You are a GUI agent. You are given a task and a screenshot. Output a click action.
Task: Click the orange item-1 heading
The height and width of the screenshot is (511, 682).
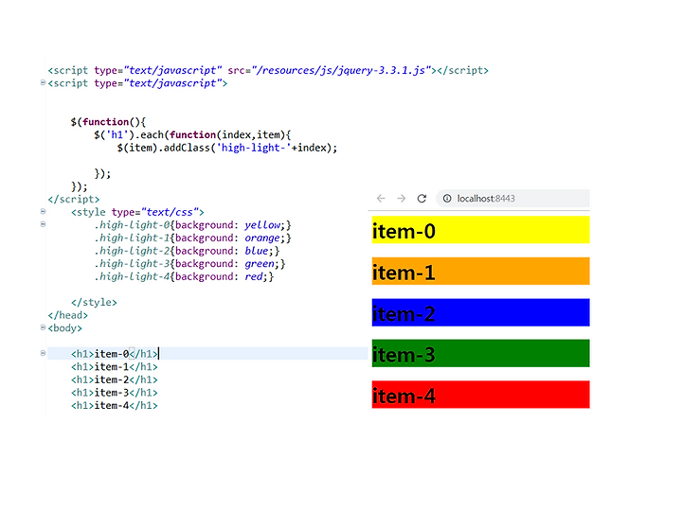480,272
